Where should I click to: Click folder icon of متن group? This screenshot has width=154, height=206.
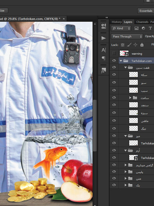click(130, 178)
